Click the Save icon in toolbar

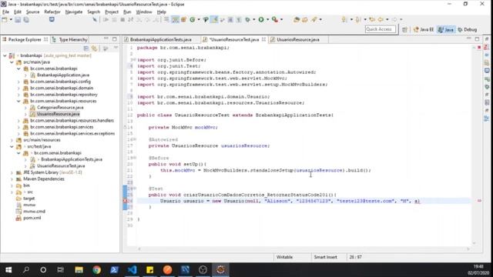click(18, 19)
